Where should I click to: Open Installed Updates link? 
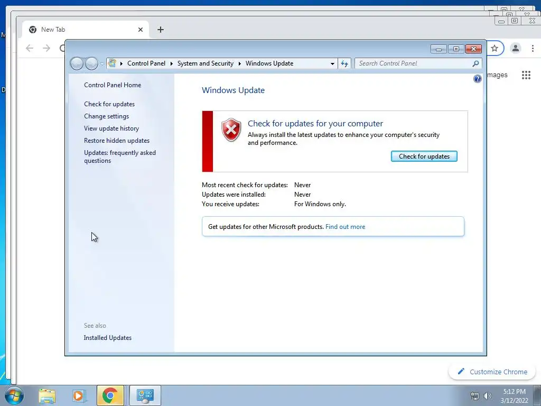point(108,338)
